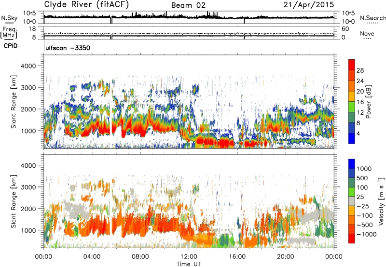Image resolution: width=386 pixels, height=267 pixels.
Task: Select the "4" label on power colorbar
Action: [358, 133]
